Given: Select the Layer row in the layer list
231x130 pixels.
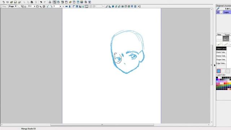Looking at the screenshot, I should pos(224,12).
